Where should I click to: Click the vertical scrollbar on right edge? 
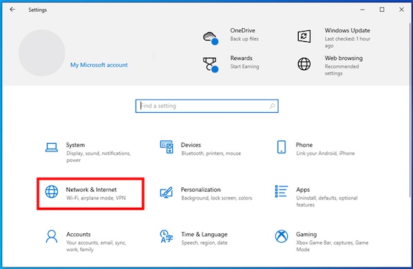coord(410,110)
